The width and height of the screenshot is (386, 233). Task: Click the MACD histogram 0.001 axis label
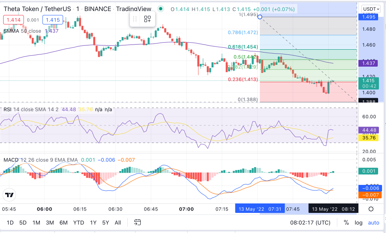click(368, 171)
